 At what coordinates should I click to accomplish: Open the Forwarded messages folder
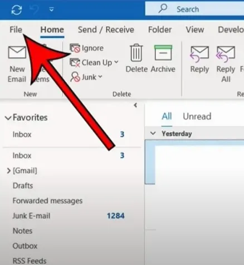(x=47, y=201)
